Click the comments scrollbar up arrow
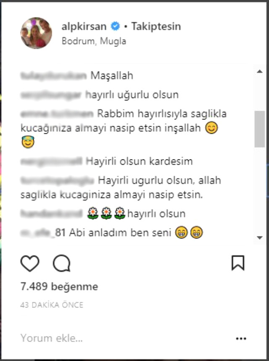The height and width of the screenshot is (361, 269). pos(260,72)
